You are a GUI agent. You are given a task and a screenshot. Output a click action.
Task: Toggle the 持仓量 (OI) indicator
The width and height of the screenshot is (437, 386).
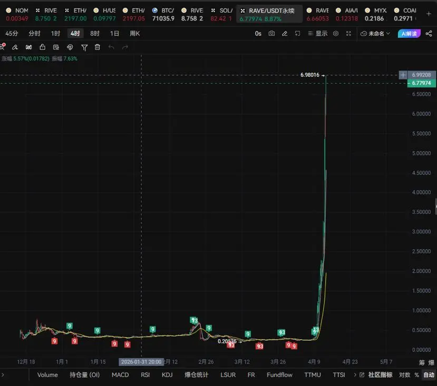[x=85, y=375]
